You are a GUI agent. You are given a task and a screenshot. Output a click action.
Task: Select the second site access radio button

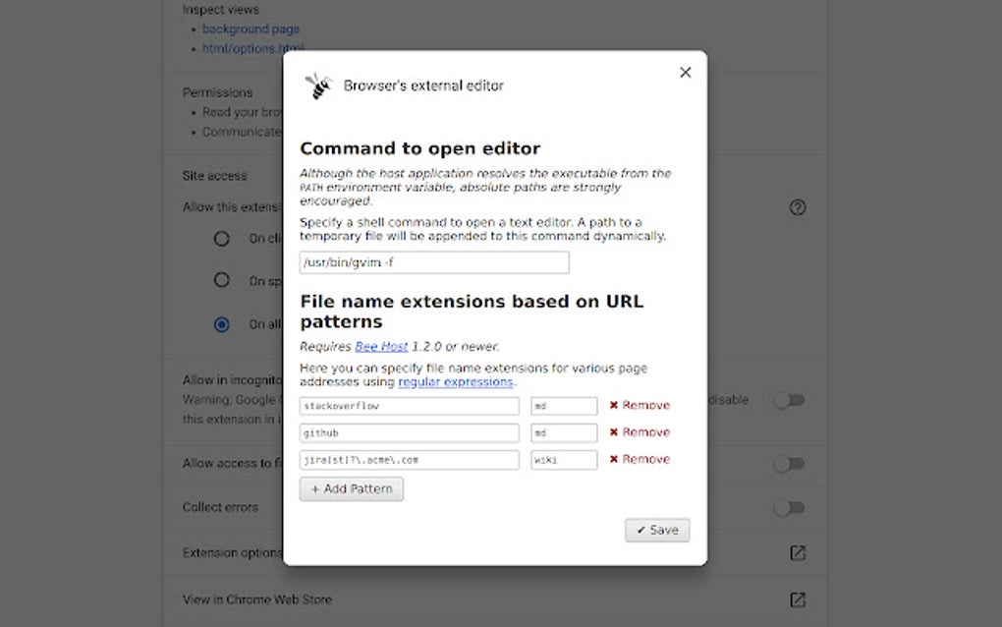(222, 280)
